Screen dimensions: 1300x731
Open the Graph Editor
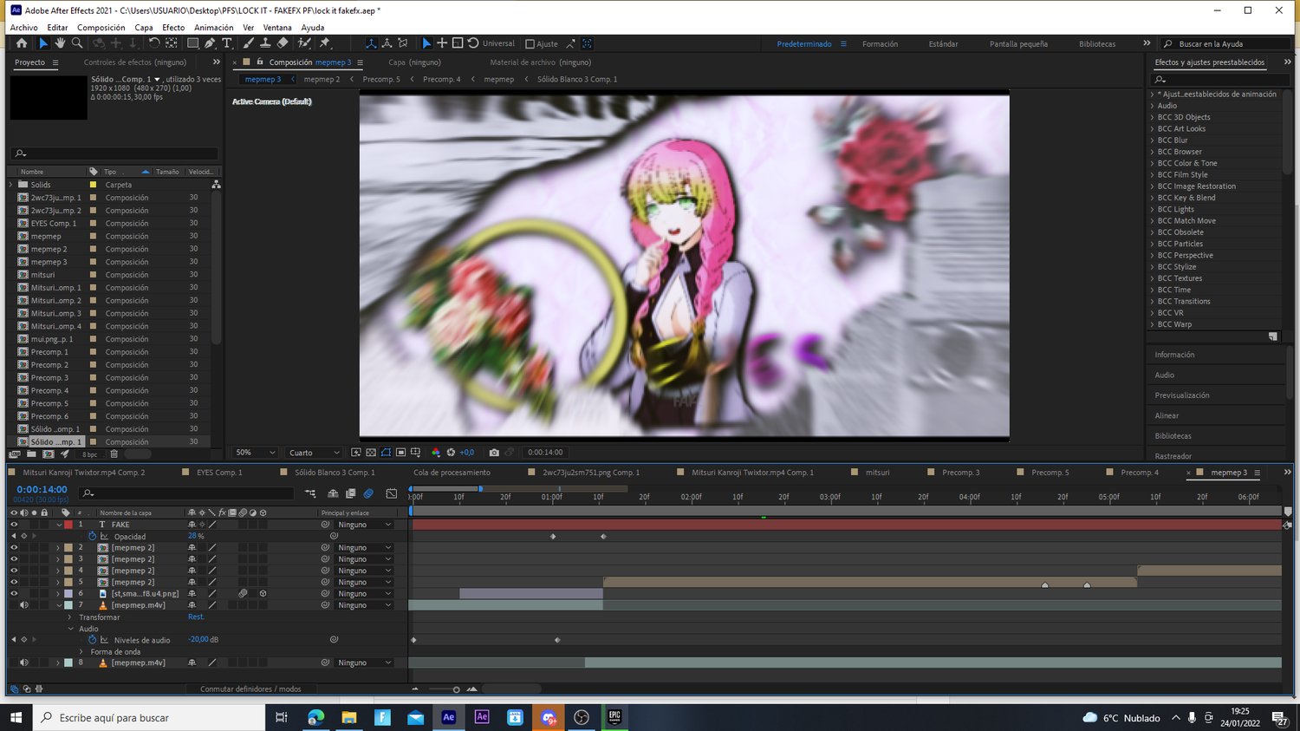[392, 493]
